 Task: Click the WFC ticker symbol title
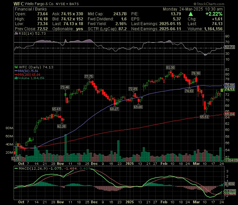click(18, 4)
